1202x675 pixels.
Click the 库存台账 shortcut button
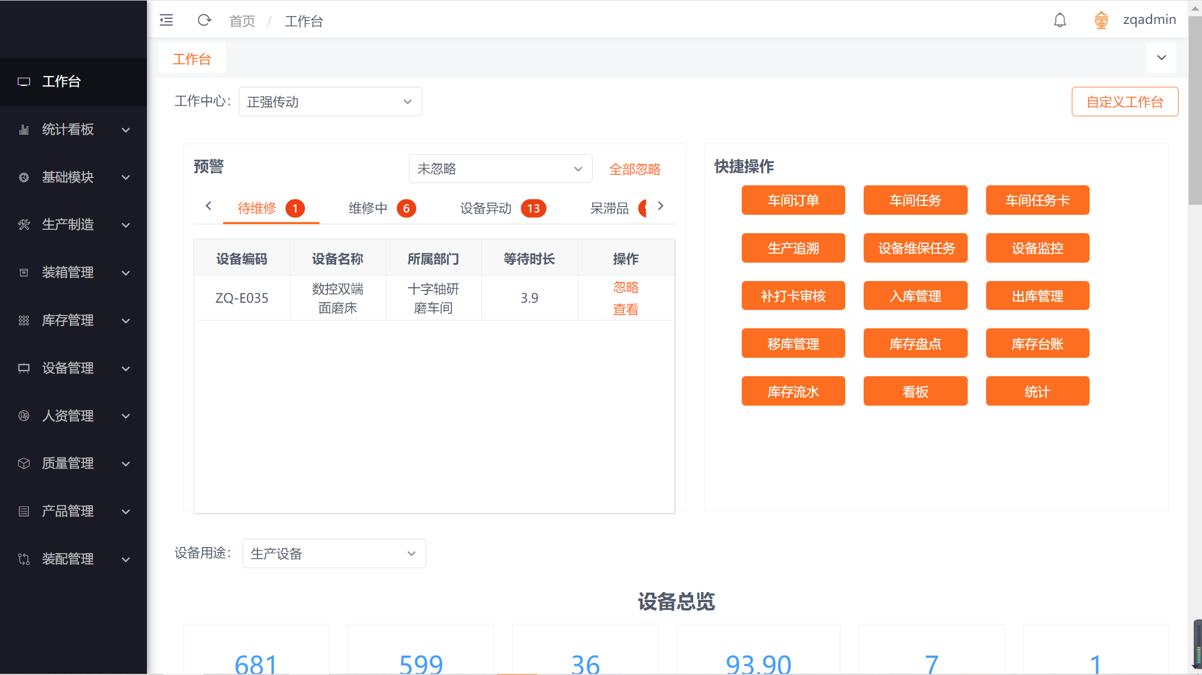pyautogui.click(x=1037, y=344)
